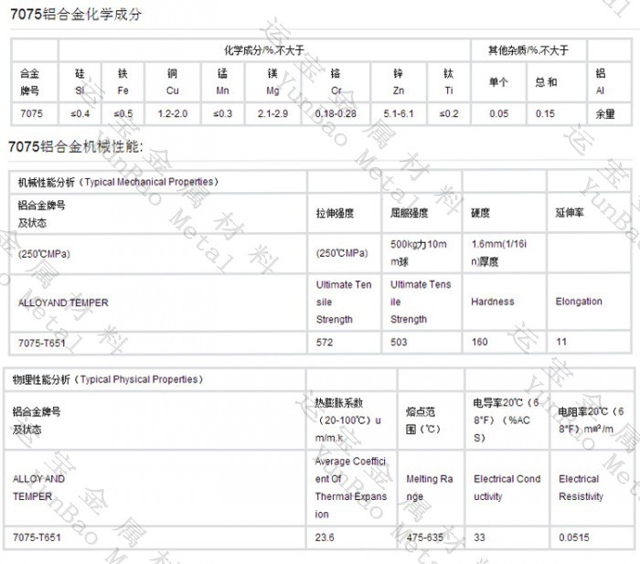Click the '电导率20℃' column header
The width and height of the screenshot is (640, 564).
coord(507,420)
